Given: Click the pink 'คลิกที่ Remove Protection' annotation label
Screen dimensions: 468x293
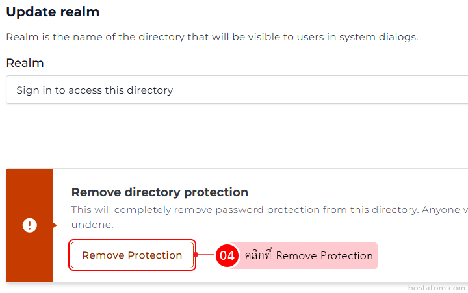Looking at the screenshot, I should [309, 256].
